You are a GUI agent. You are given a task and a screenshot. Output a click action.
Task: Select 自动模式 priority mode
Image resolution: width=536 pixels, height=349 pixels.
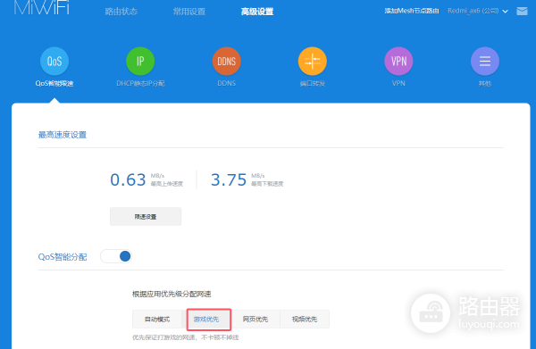click(157, 320)
